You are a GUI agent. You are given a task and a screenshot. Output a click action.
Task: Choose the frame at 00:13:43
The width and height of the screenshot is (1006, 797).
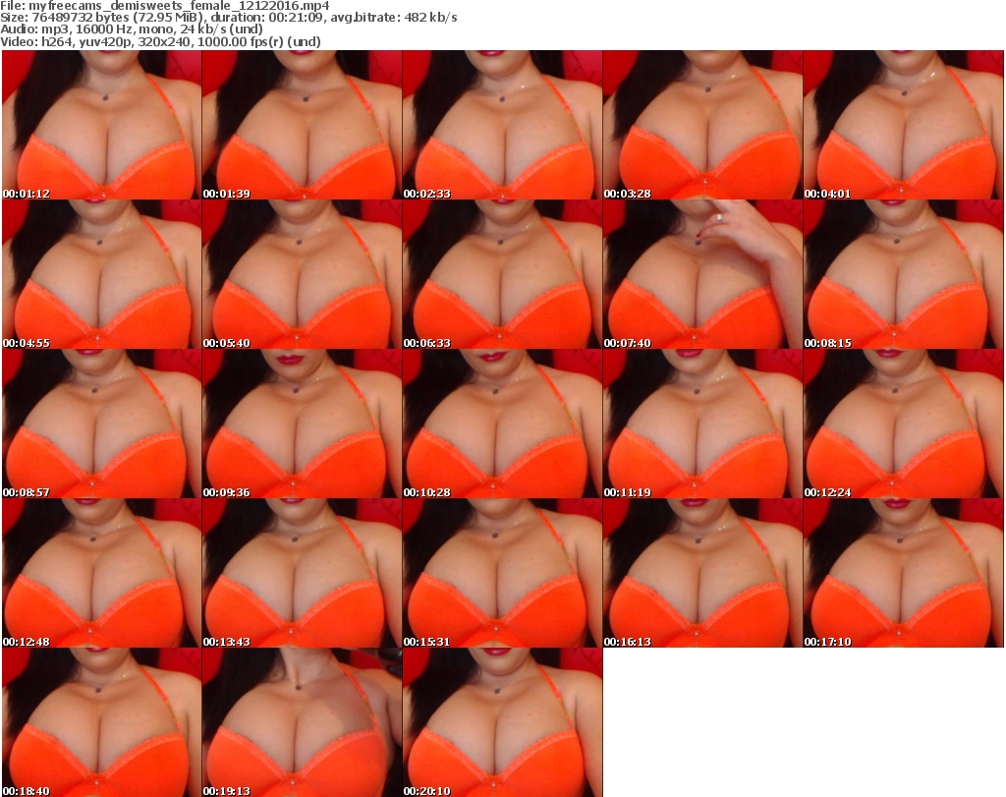[x=302, y=572]
